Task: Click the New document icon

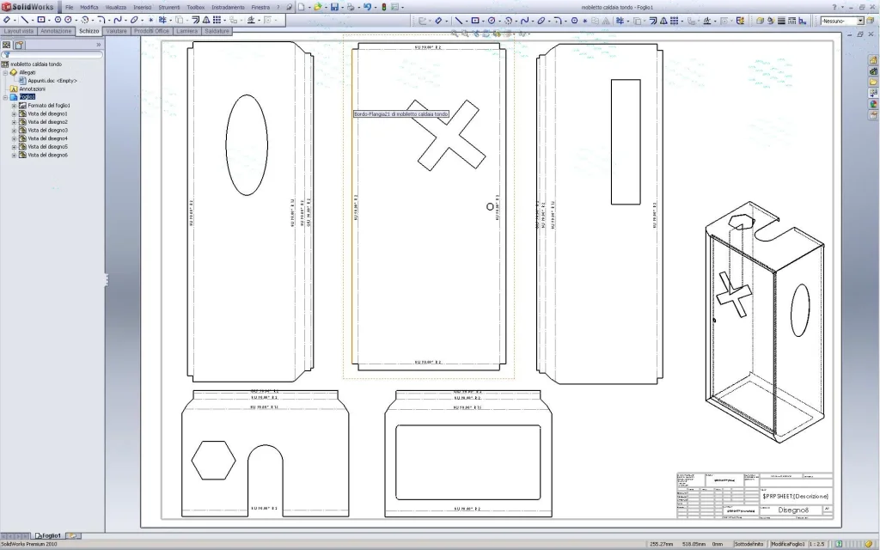Action: coord(302,7)
